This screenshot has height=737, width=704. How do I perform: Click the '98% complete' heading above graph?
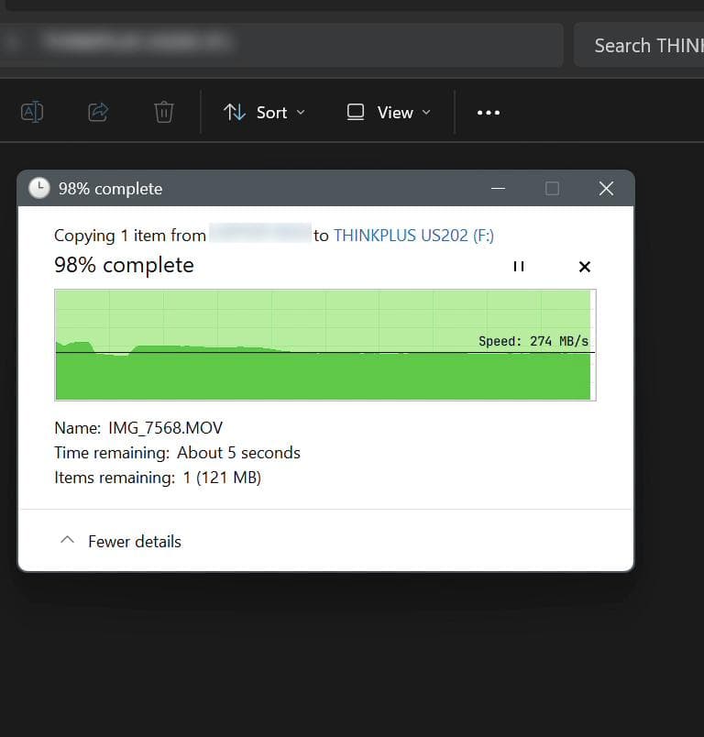pos(124,265)
